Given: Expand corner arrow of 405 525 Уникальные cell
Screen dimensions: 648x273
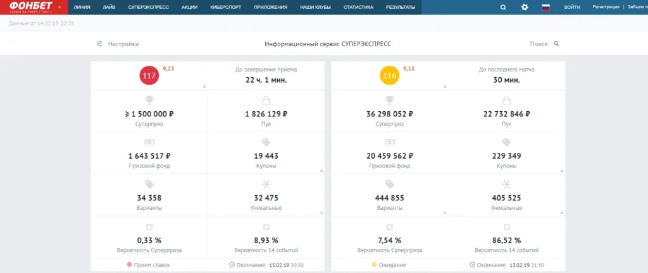Looking at the screenshot, I should [x=561, y=212].
